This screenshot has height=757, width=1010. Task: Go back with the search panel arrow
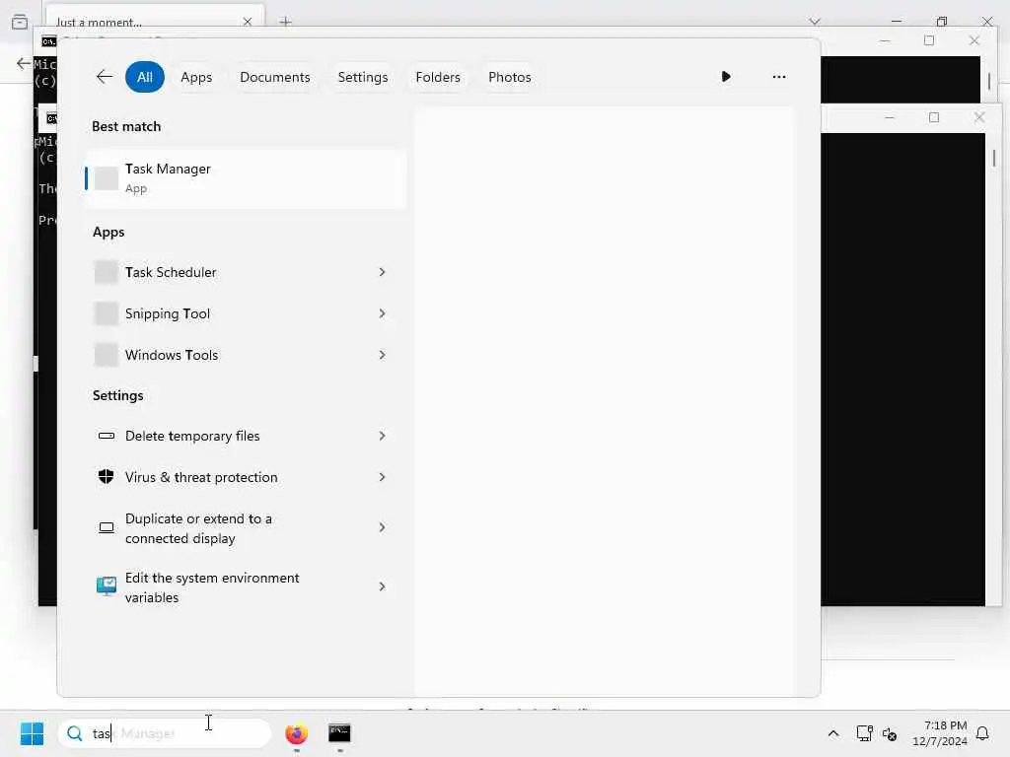(105, 77)
